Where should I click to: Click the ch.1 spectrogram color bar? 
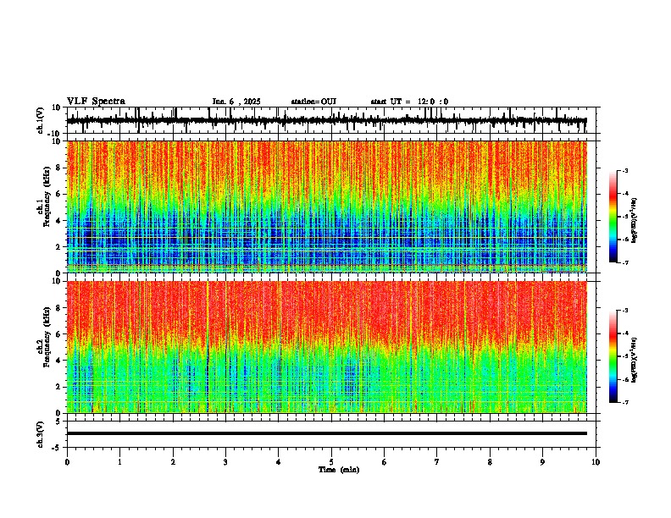(613, 217)
